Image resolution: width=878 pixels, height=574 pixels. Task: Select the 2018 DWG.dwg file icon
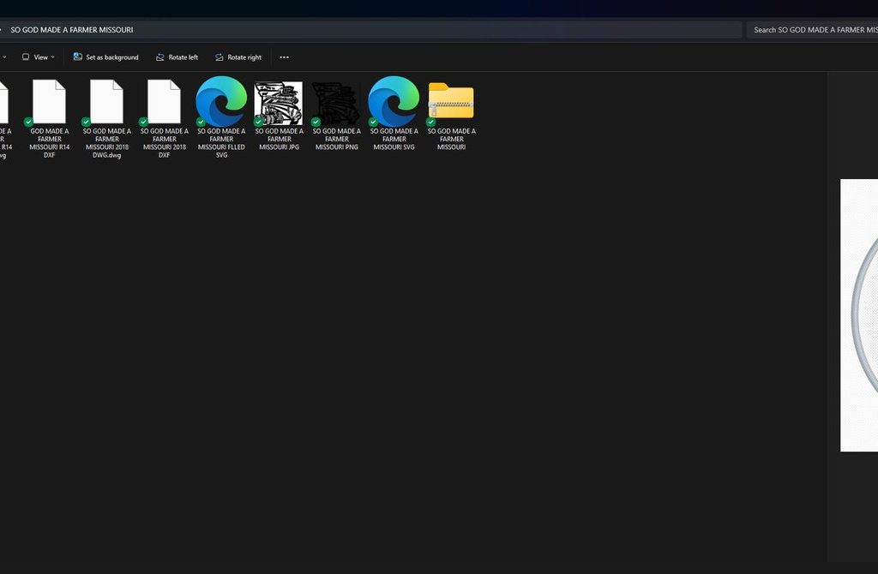pyautogui.click(x=106, y=102)
